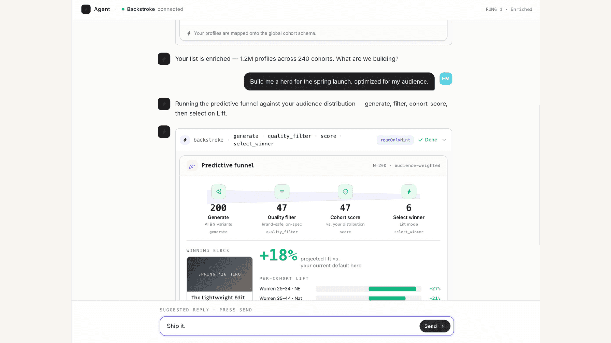611x343 pixels.
Task: Click the 'Predictive funnel' heading
Action: click(228, 165)
